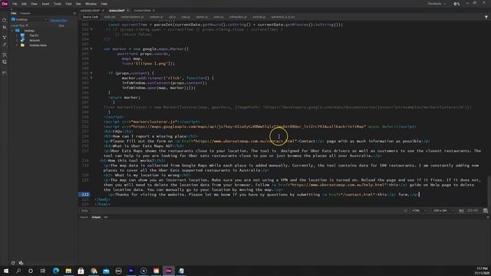The image size is (491, 276).
Task: Click the icon next to Refresh
Action: point(21,263)
